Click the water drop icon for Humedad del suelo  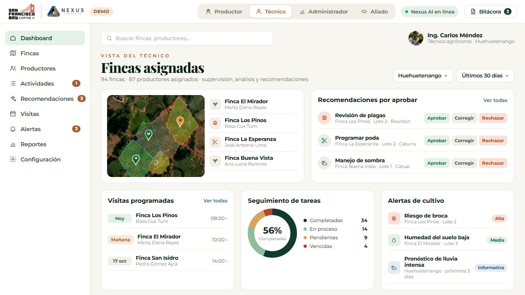pyautogui.click(x=394, y=240)
